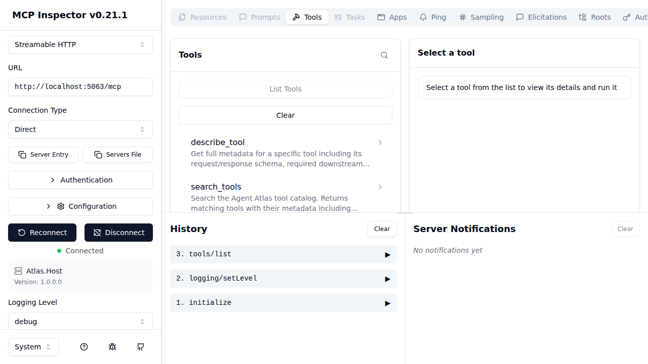Click the bug report icon

pos(112,347)
